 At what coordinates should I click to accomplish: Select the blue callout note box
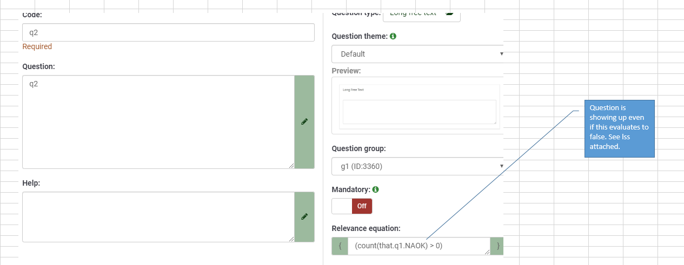619,128
